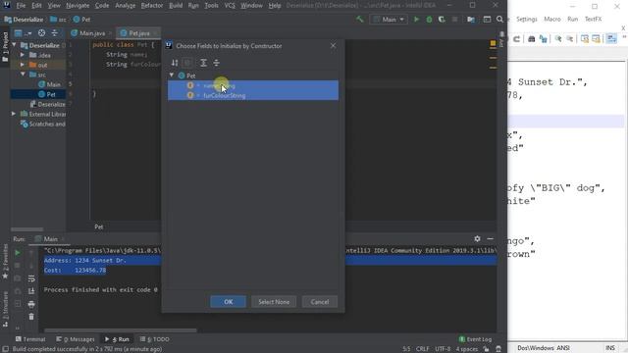Expand External Libraries in Project tree
The width and height of the screenshot is (628, 353).
14,114
